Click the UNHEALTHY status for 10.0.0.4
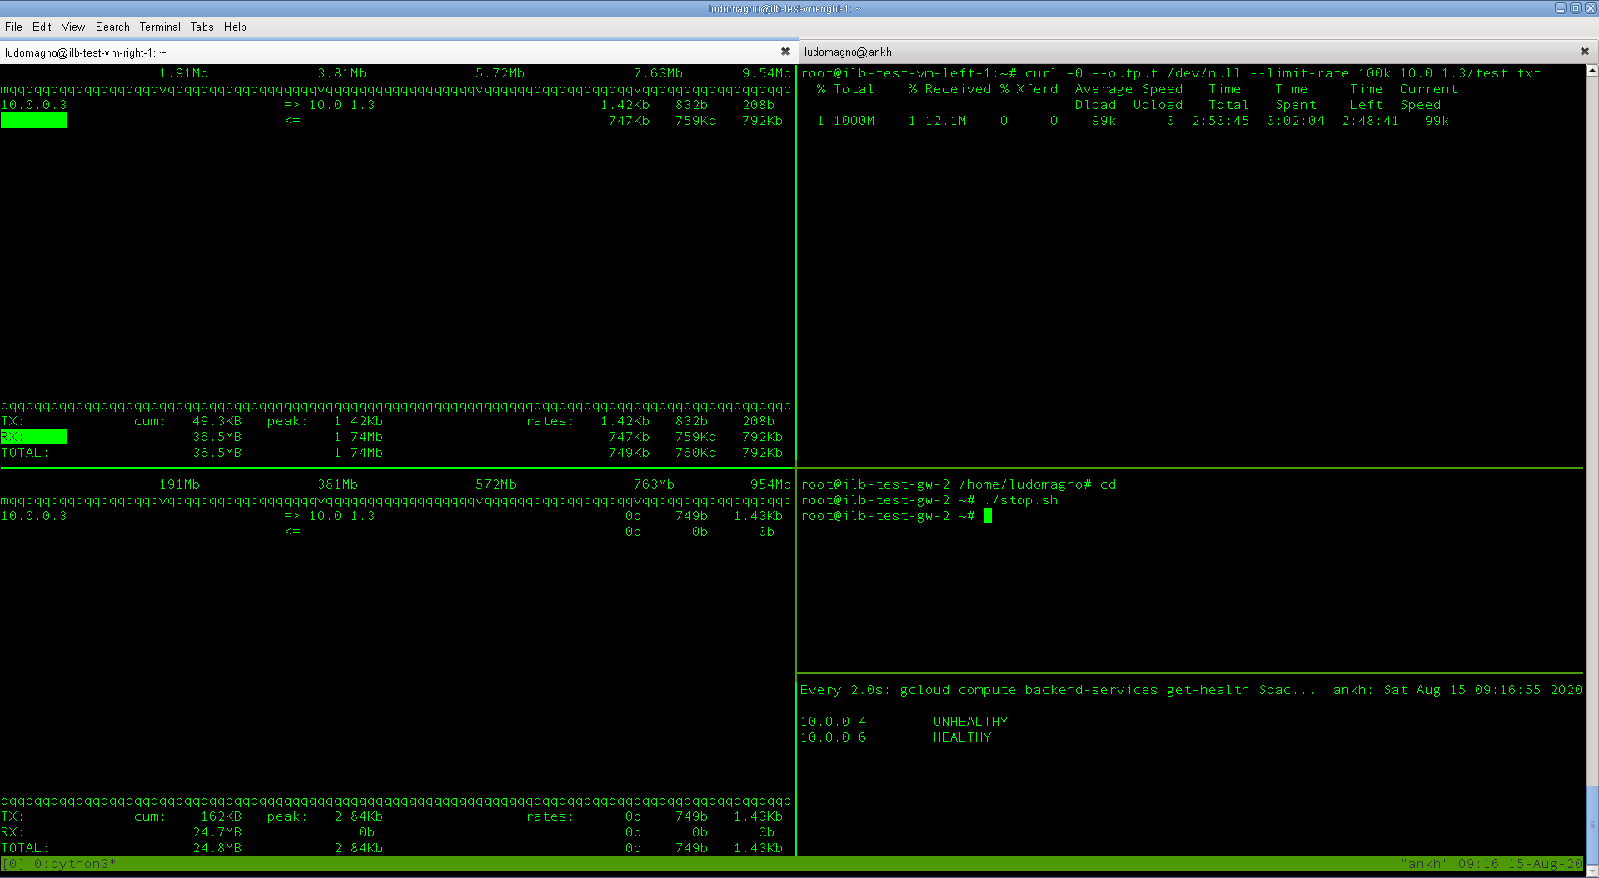The image size is (1599, 878). 970,722
